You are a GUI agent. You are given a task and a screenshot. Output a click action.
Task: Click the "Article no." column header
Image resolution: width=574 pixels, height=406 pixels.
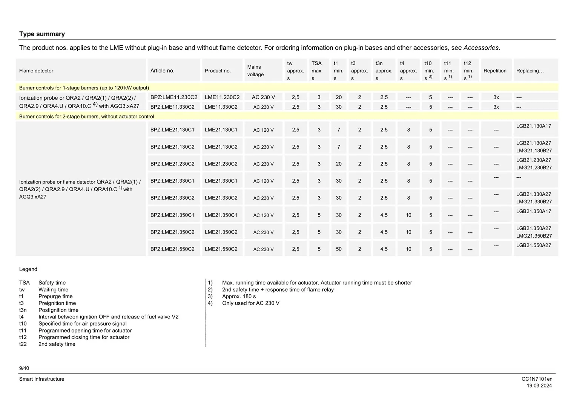[162, 71]
